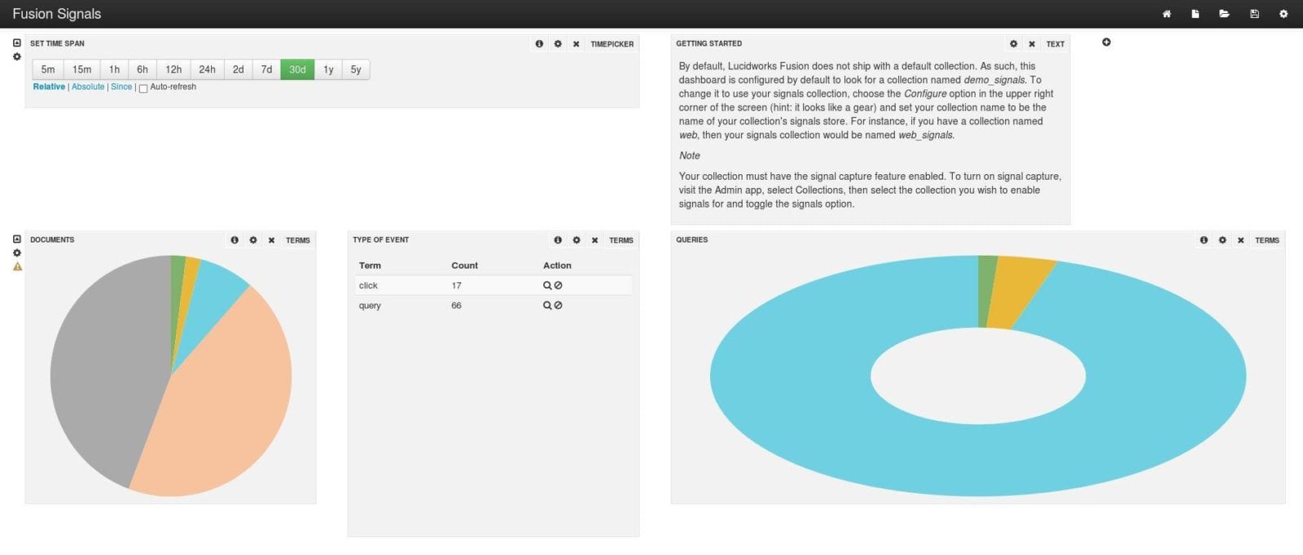Go to the home dashboard icon
Image resolution: width=1303 pixels, height=555 pixels.
pyautogui.click(x=1166, y=14)
